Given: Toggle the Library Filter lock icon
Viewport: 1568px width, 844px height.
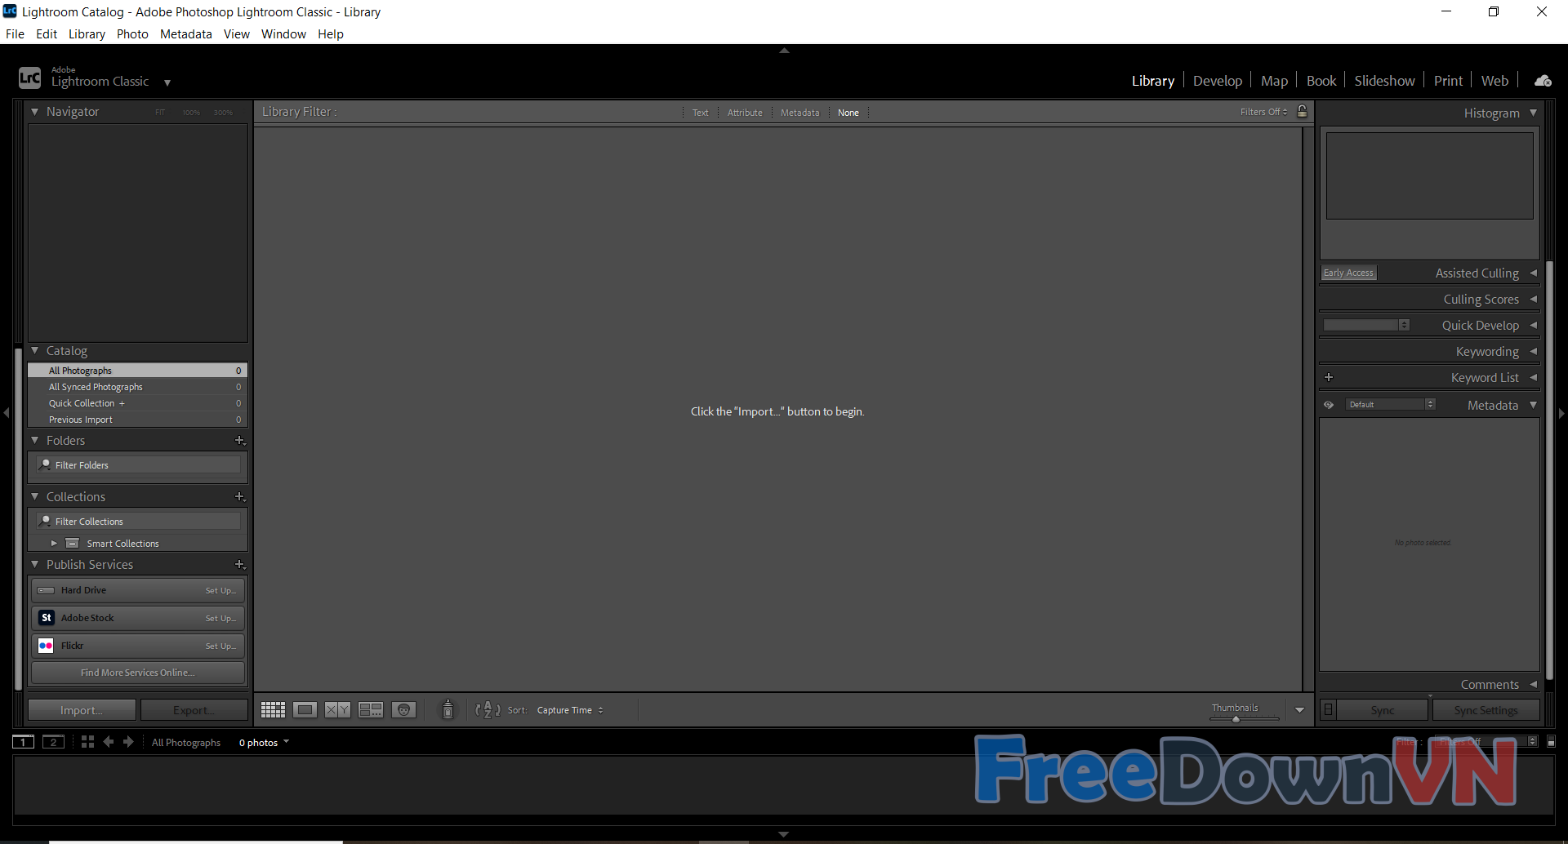Looking at the screenshot, I should (x=1303, y=112).
